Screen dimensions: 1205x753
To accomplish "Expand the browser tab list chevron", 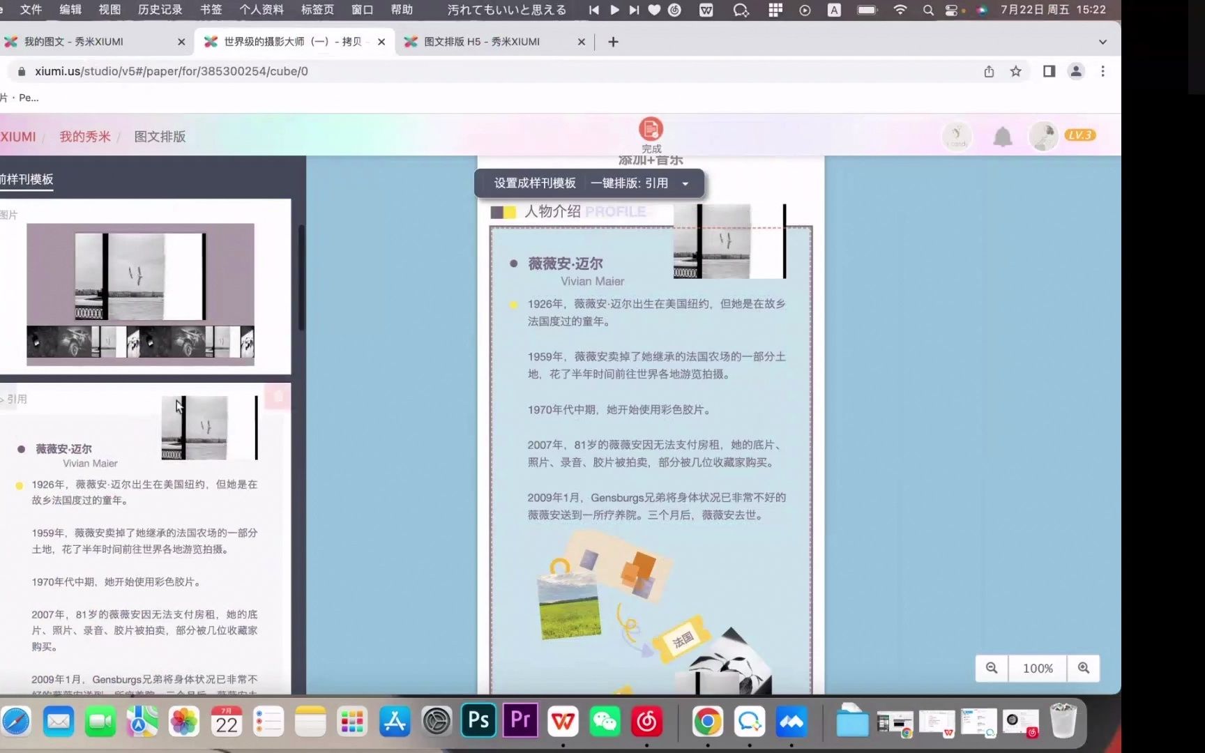I will (x=1102, y=42).
